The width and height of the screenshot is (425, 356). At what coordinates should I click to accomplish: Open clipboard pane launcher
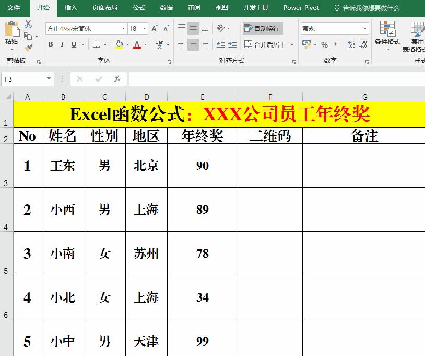coord(39,62)
